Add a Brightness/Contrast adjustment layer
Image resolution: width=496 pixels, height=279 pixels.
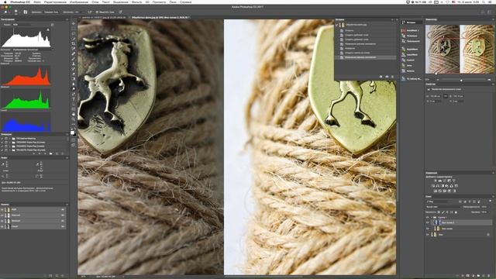(435, 181)
